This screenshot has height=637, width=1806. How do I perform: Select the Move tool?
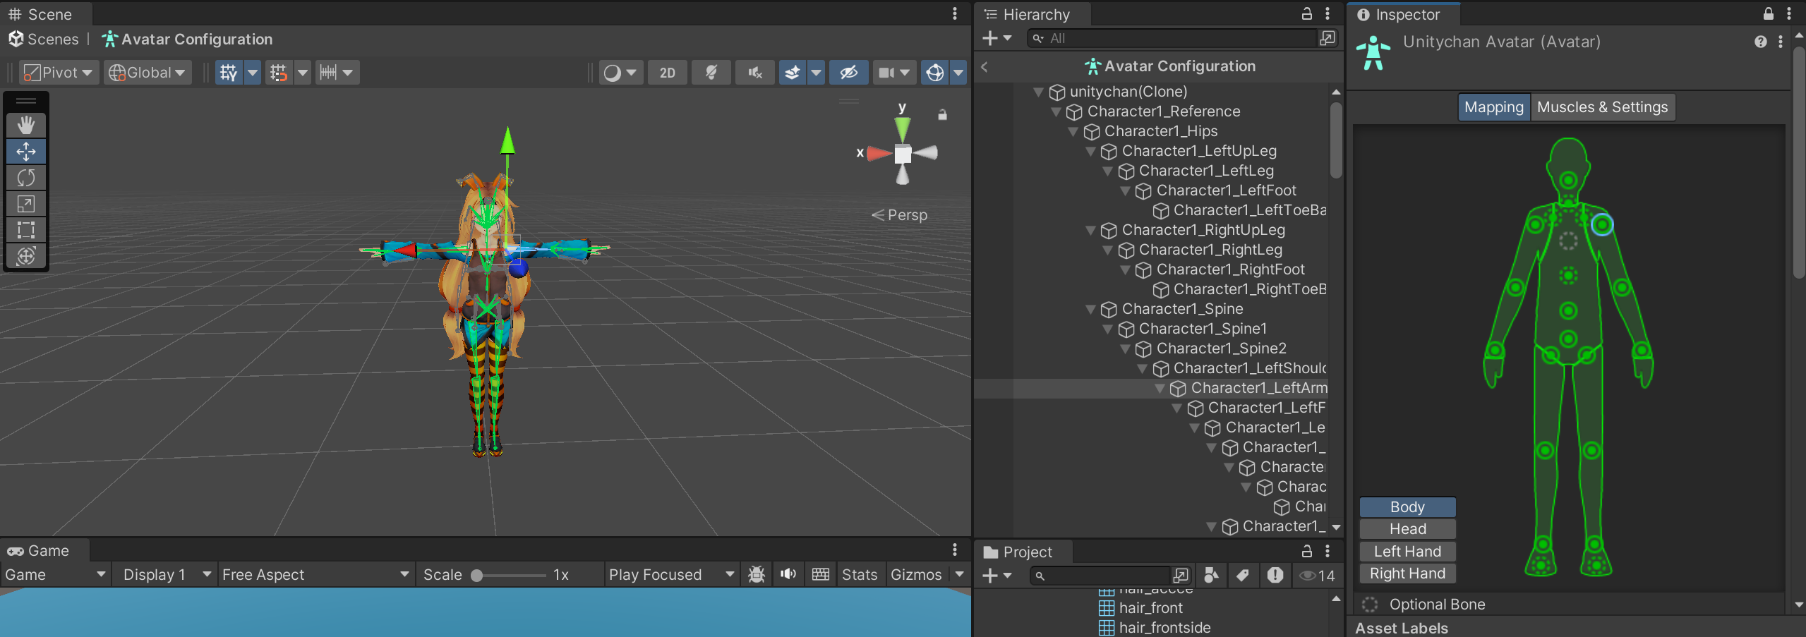26,151
